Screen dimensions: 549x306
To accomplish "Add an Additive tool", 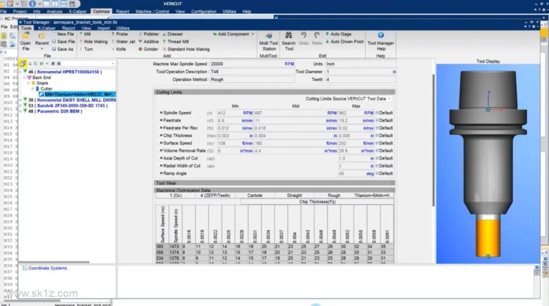I will click(x=148, y=42).
